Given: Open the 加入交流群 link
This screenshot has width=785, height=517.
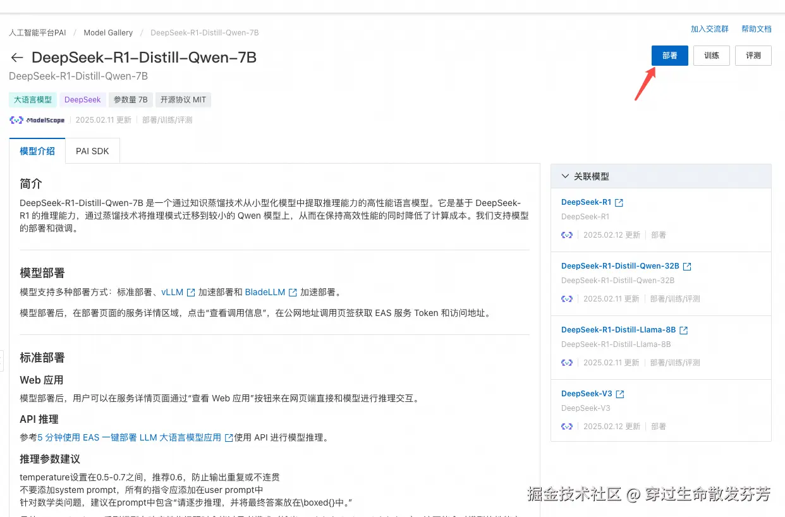Looking at the screenshot, I should click(710, 29).
